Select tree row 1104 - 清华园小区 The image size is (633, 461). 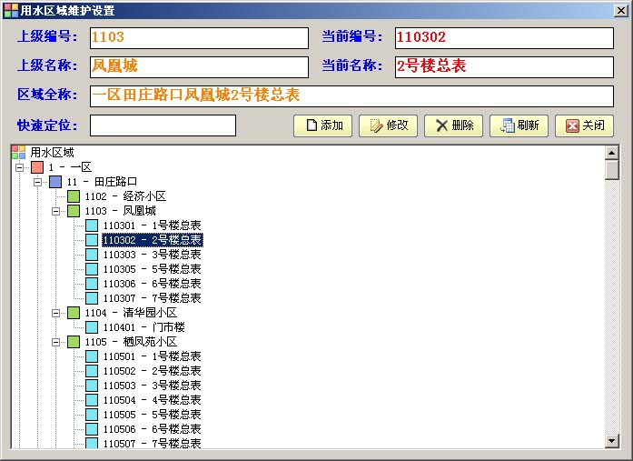131,313
